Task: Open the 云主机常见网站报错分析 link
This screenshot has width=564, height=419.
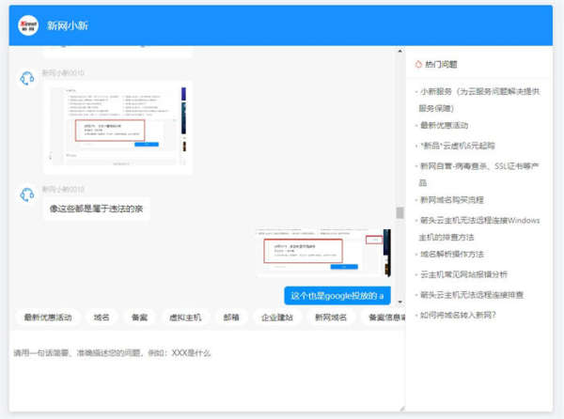Action: [463, 274]
